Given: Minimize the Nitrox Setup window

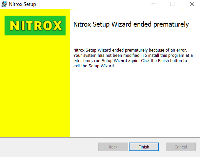Looking at the screenshot, I should tap(153, 4).
